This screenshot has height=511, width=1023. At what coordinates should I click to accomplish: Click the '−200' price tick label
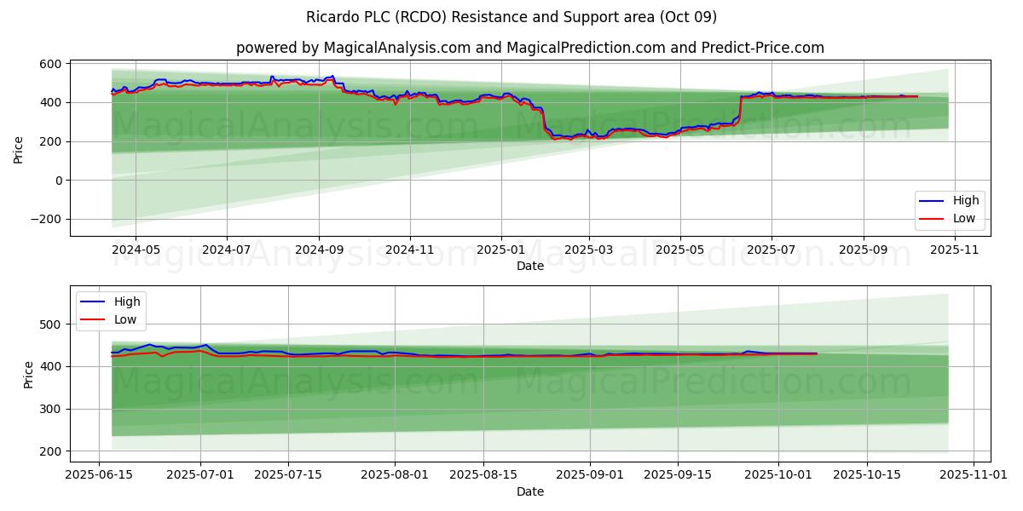[x=44, y=219]
